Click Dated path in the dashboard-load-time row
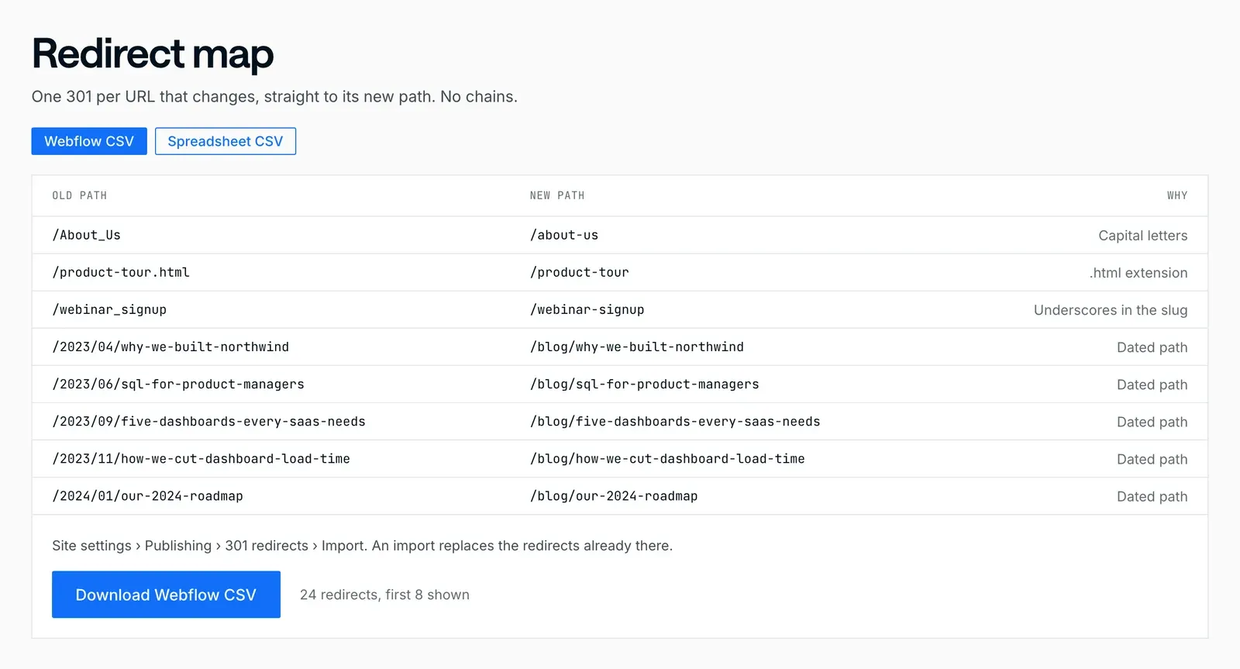 pos(1152,459)
